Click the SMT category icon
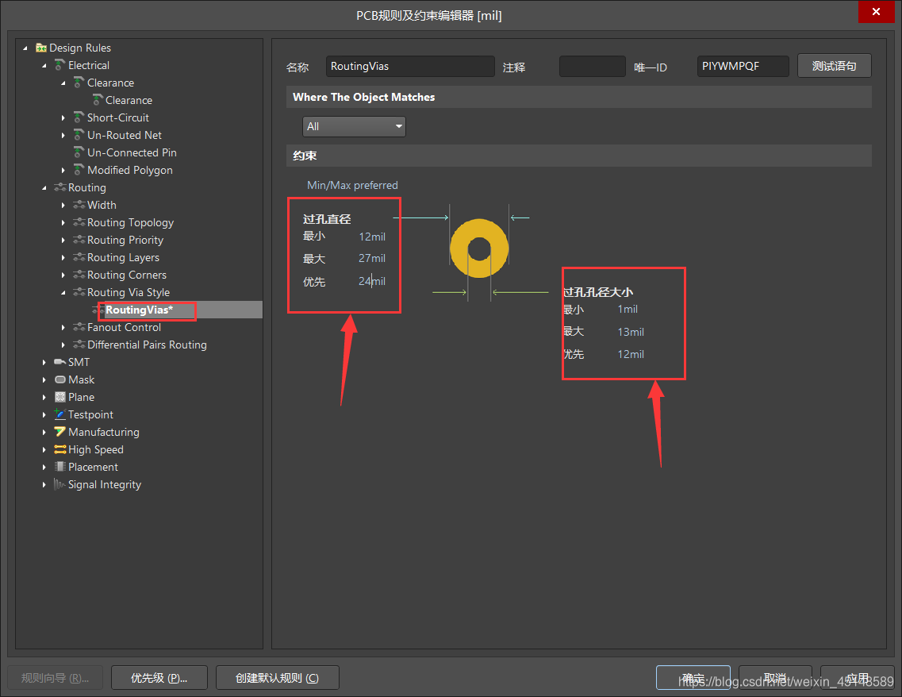 pyautogui.click(x=60, y=362)
